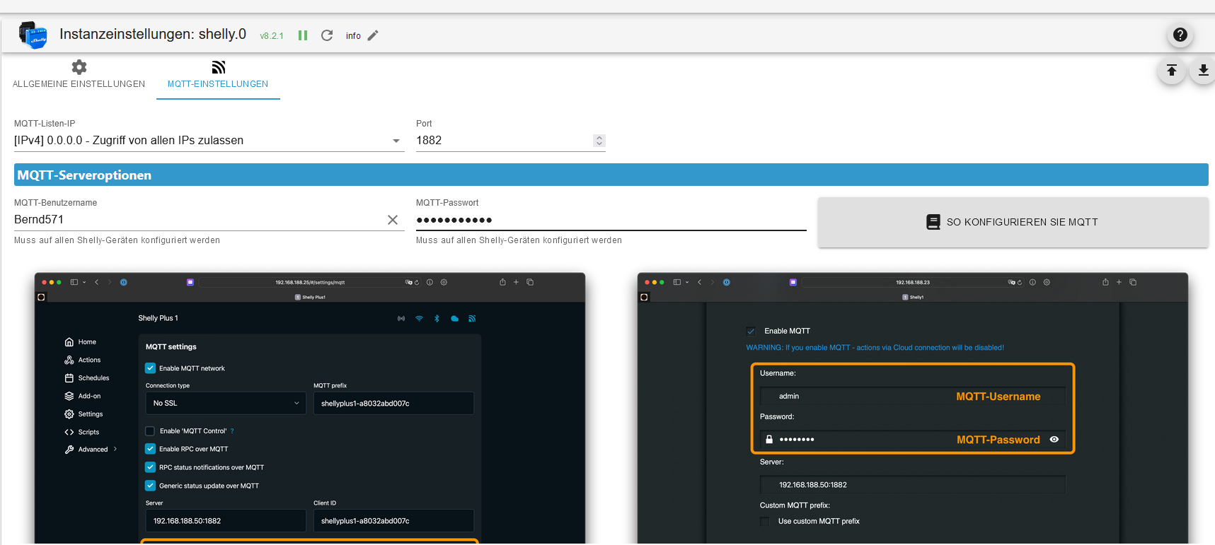Clear MQTT-Benutzername with X icon
The image size is (1215, 545).
tap(393, 220)
